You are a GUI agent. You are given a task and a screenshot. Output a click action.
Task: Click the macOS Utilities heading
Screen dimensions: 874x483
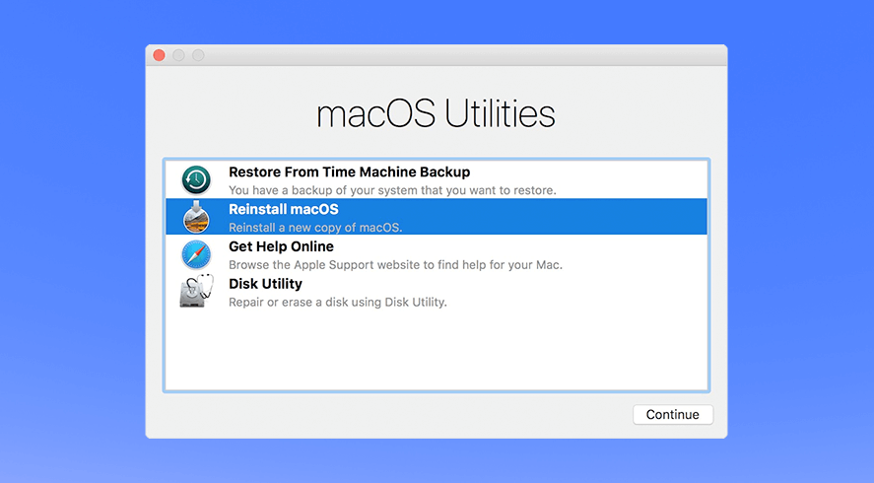point(436,114)
